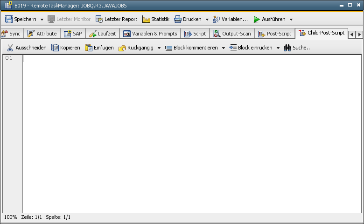
Task: Expand the Rückgängig dropdown arrow
Action: point(159,48)
